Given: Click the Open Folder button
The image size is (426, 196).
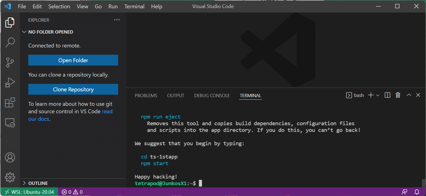Looking at the screenshot, I should pyautogui.click(x=73, y=60).
